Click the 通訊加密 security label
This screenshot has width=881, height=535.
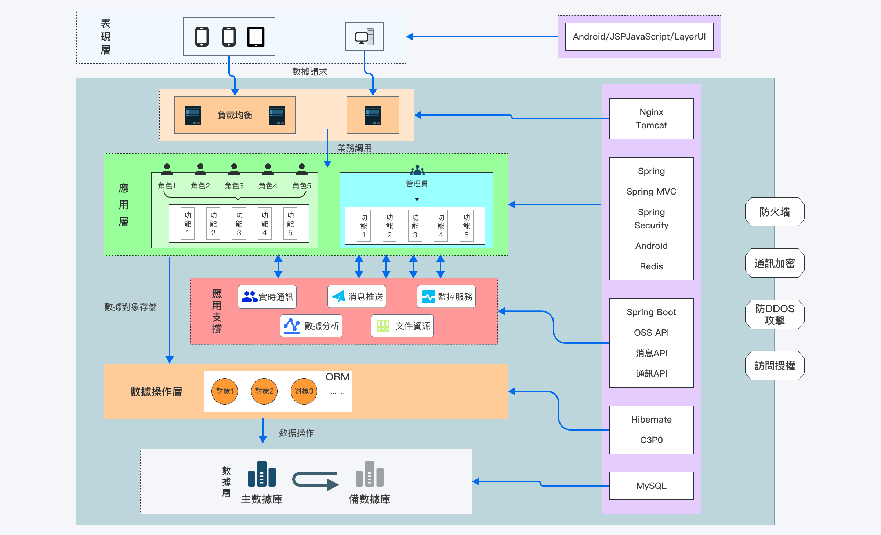coord(775,263)
